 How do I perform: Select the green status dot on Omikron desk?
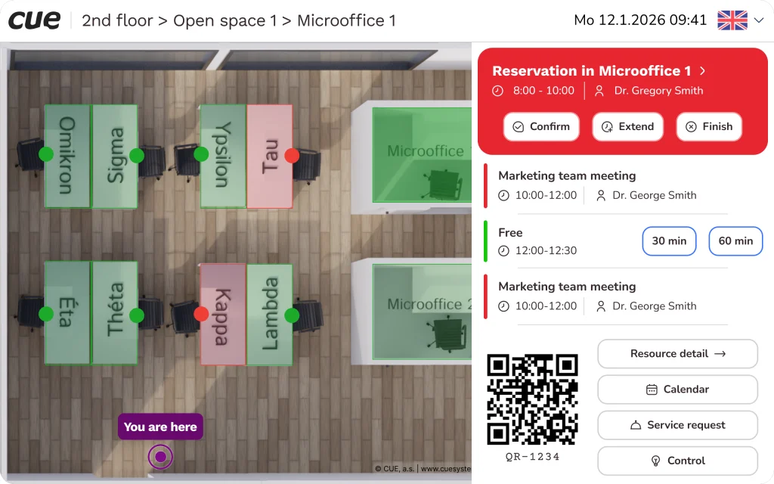[46, 154]
